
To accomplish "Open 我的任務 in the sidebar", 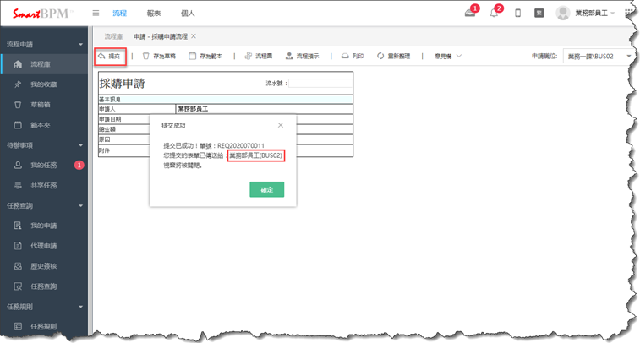I will [x=44, y=166].
